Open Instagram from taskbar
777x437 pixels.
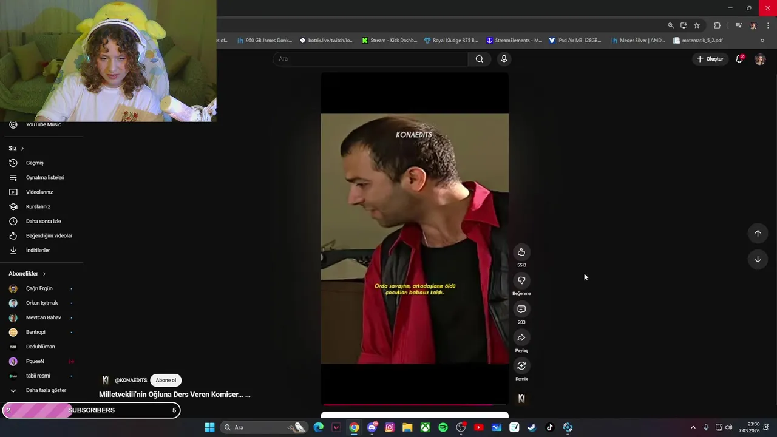coord(390,427)
